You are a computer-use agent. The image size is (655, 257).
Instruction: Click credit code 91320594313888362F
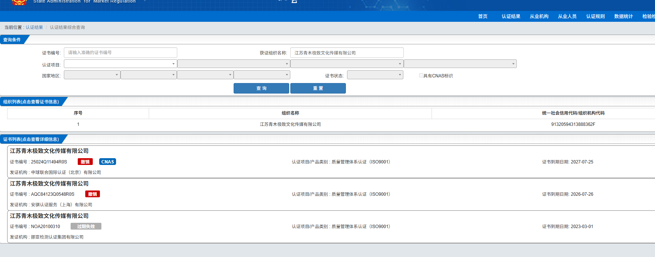pos(573,124)
